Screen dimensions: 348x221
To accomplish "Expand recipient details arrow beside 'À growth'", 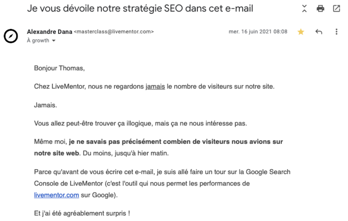I will click(x=54, y=41).
